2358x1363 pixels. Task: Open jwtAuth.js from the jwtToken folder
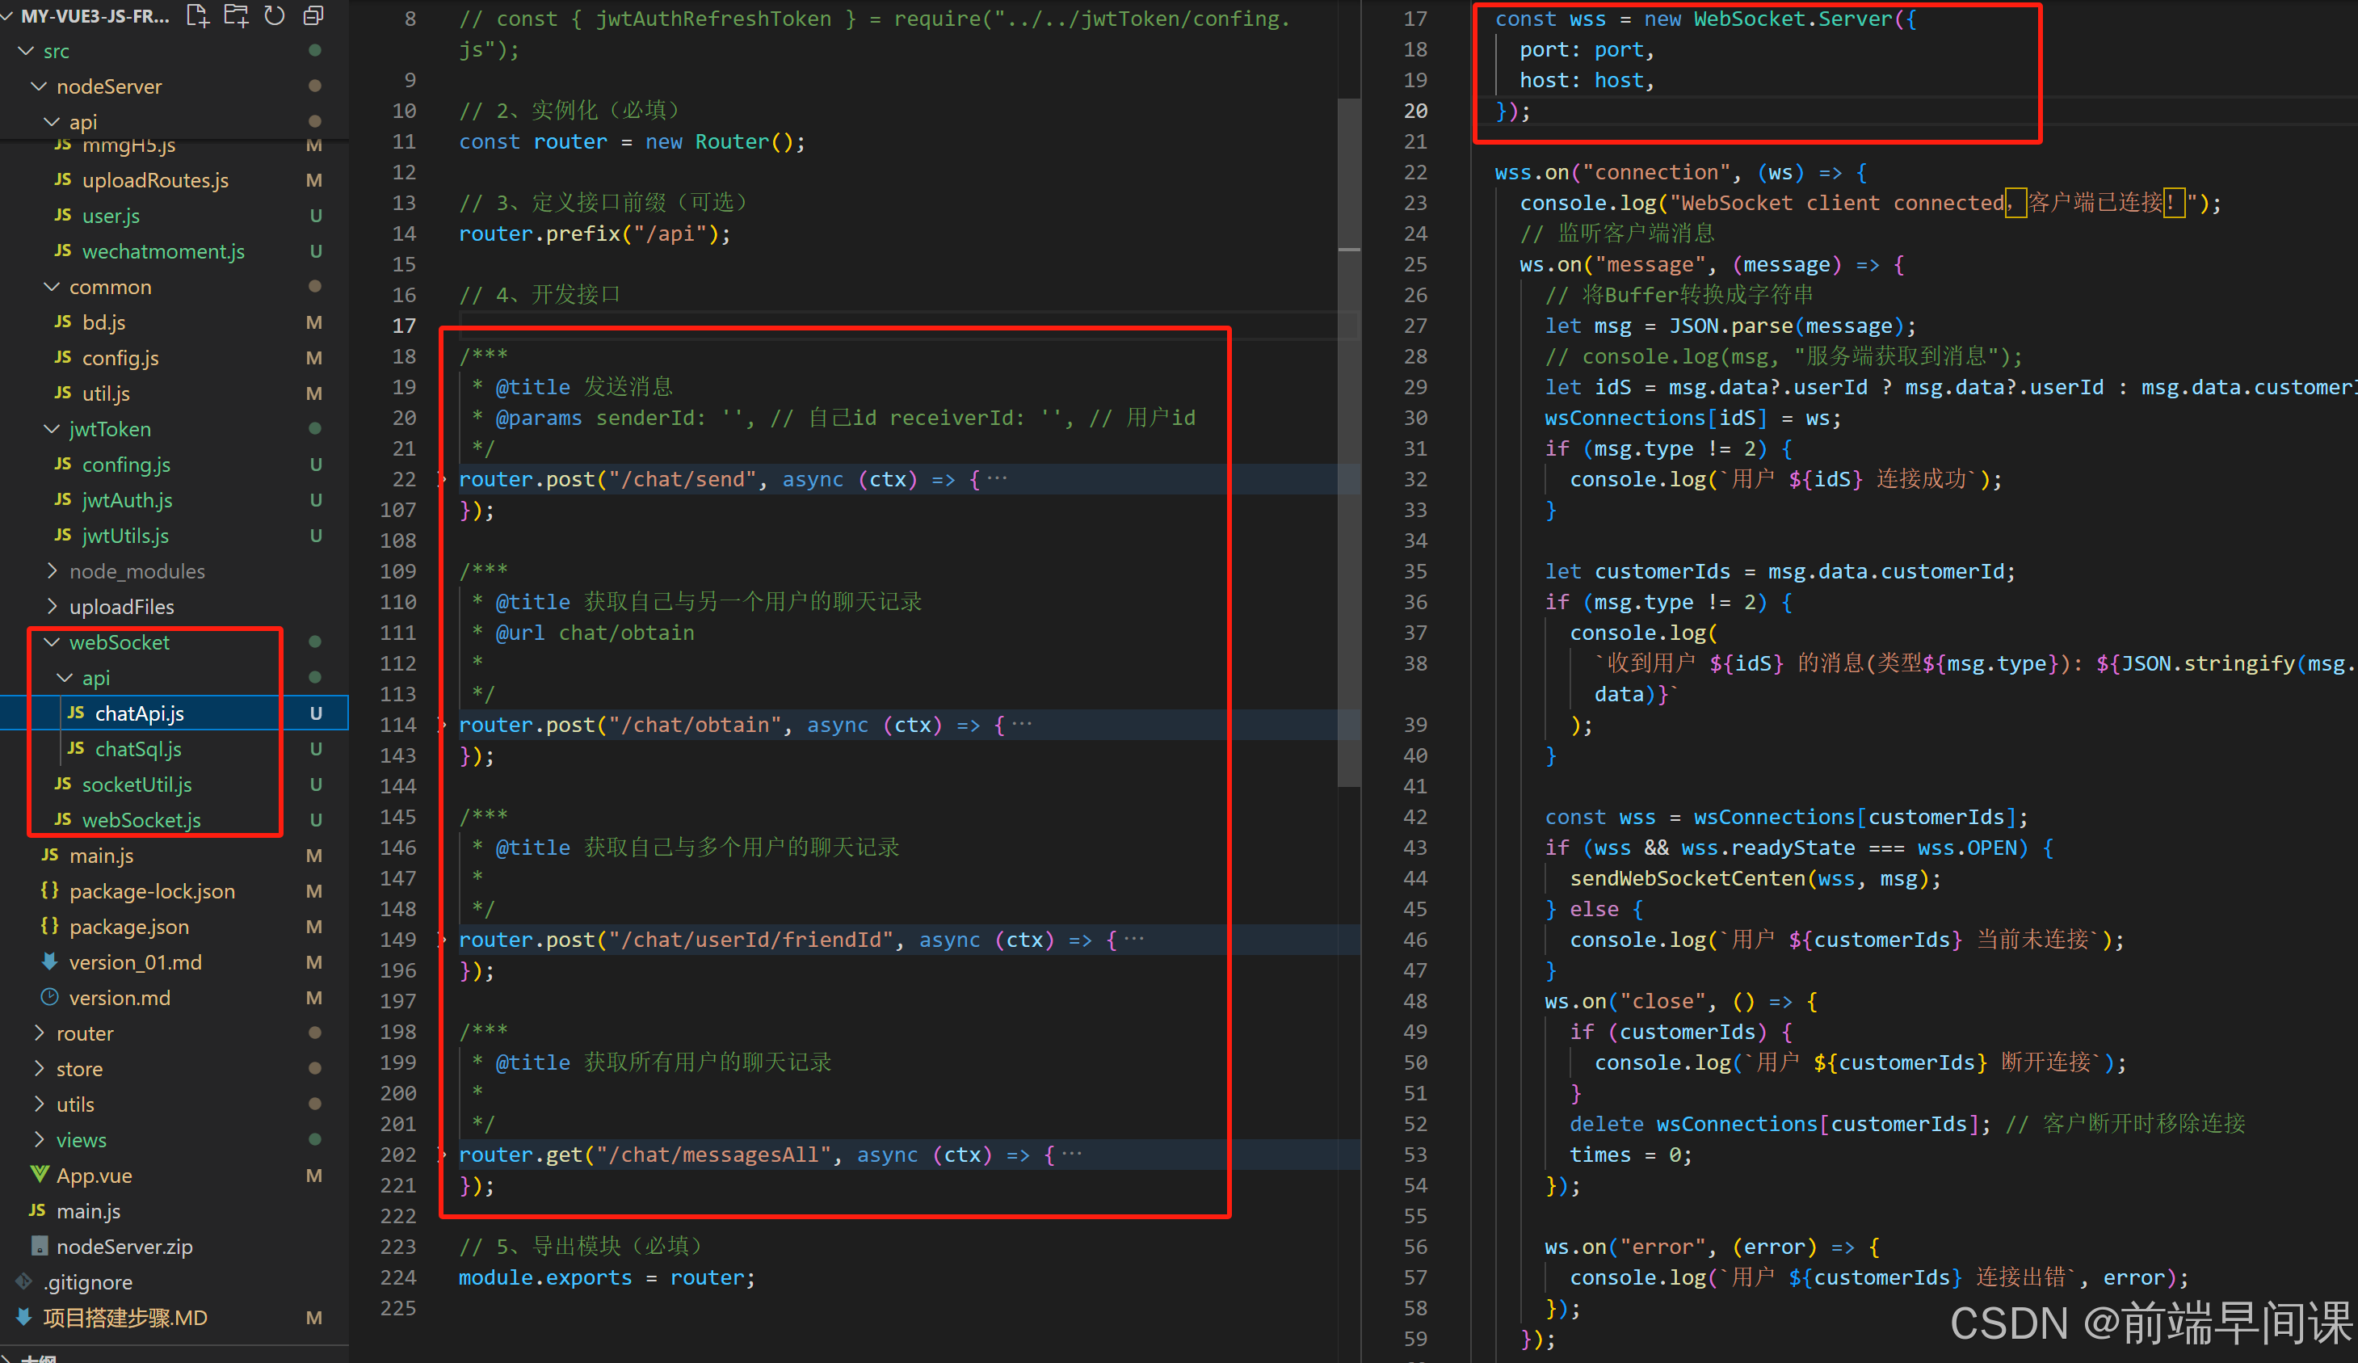[128, 500]
